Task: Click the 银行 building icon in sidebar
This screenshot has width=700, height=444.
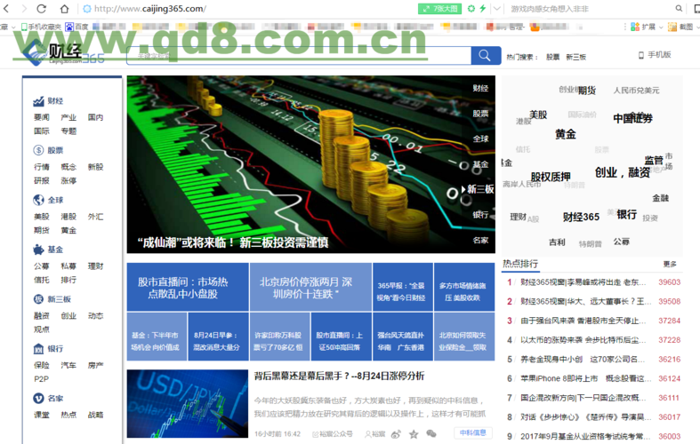Action: 38,349
